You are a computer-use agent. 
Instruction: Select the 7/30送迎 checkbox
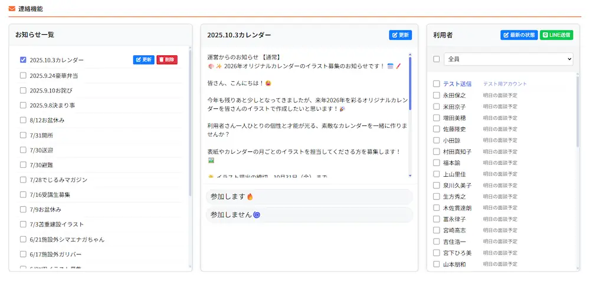(x=23, y=150)
